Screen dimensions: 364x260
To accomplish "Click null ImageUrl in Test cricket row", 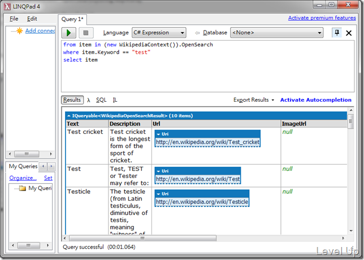I will click(x=287, y=132).
